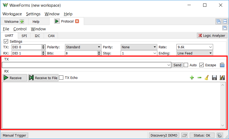Viewport: 229px width, 139px height.
Task: Expand the Stop bits combo box
Action: 155,53
